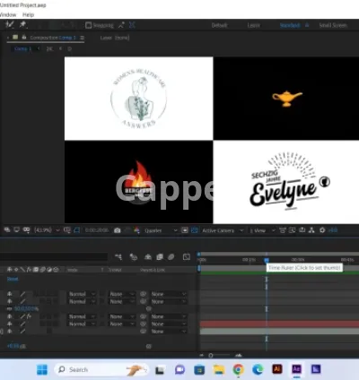Toggle the 3D glasses draft icon

point(27,230)
